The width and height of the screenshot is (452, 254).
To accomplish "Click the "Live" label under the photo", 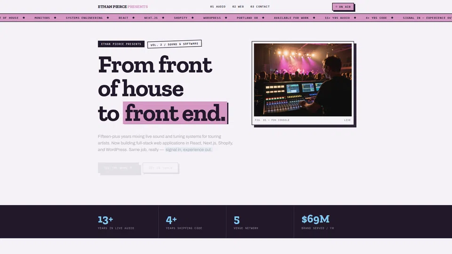I will coord(347,120).
